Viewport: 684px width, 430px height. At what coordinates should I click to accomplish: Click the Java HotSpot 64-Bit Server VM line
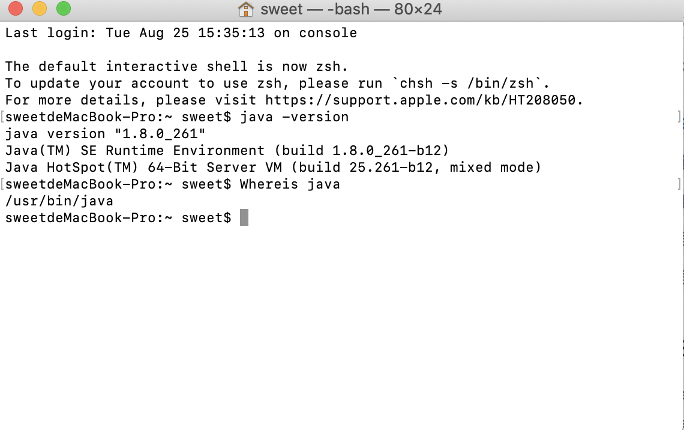pyautogui.click(x=273, y=167)
